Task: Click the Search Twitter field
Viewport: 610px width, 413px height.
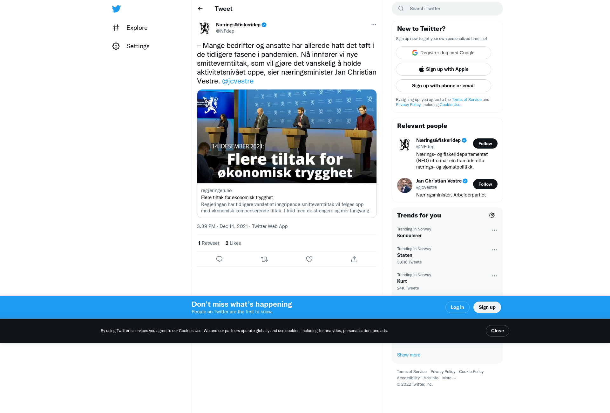Action: coord(447,9)
